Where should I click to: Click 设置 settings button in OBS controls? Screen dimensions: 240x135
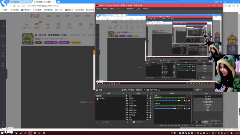point(208,107)
